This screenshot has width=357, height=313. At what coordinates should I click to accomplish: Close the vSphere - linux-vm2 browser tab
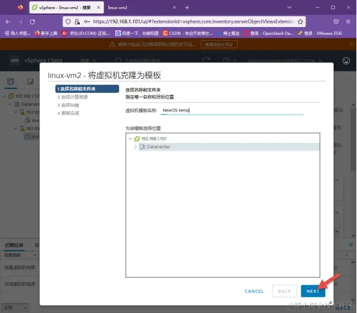coord(99,8)
